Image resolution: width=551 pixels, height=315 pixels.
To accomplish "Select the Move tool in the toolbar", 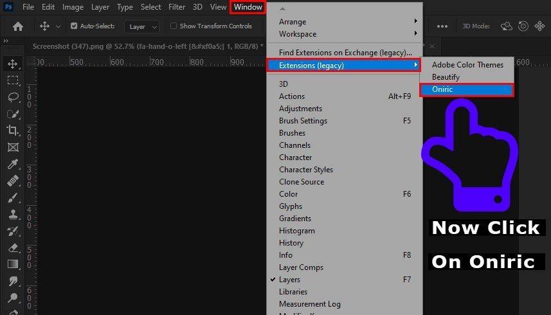I will (x=13, y=64).
